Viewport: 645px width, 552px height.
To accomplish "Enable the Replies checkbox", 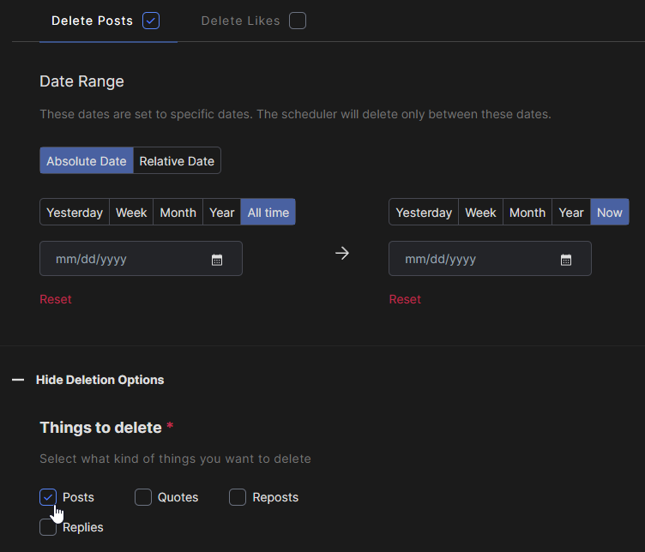I will [x=48, y=527].
